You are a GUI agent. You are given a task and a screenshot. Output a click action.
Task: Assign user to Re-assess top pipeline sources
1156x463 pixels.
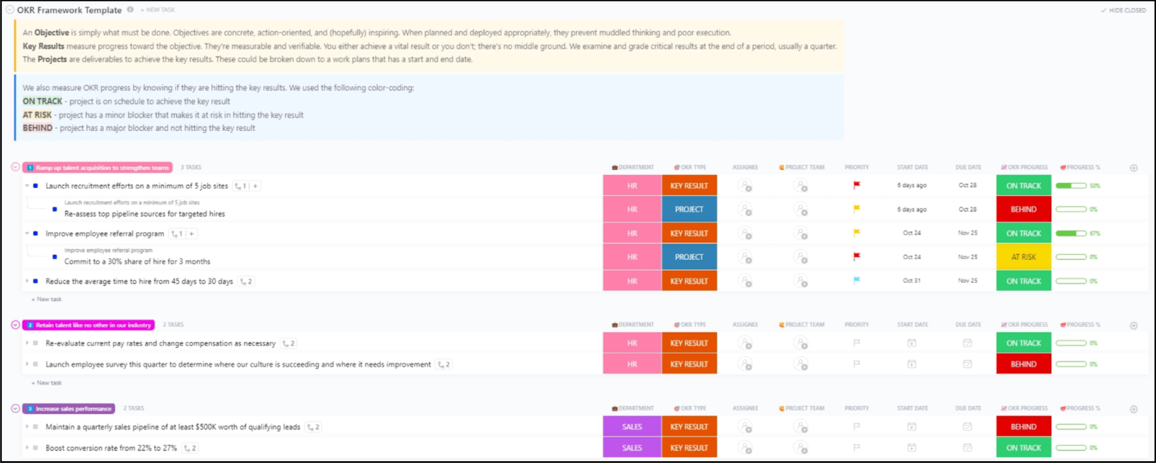[746, 209]
